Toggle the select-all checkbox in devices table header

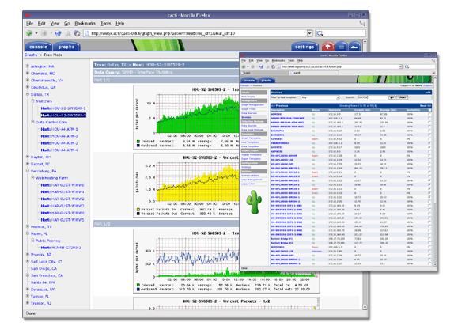(x=429, y=110)
